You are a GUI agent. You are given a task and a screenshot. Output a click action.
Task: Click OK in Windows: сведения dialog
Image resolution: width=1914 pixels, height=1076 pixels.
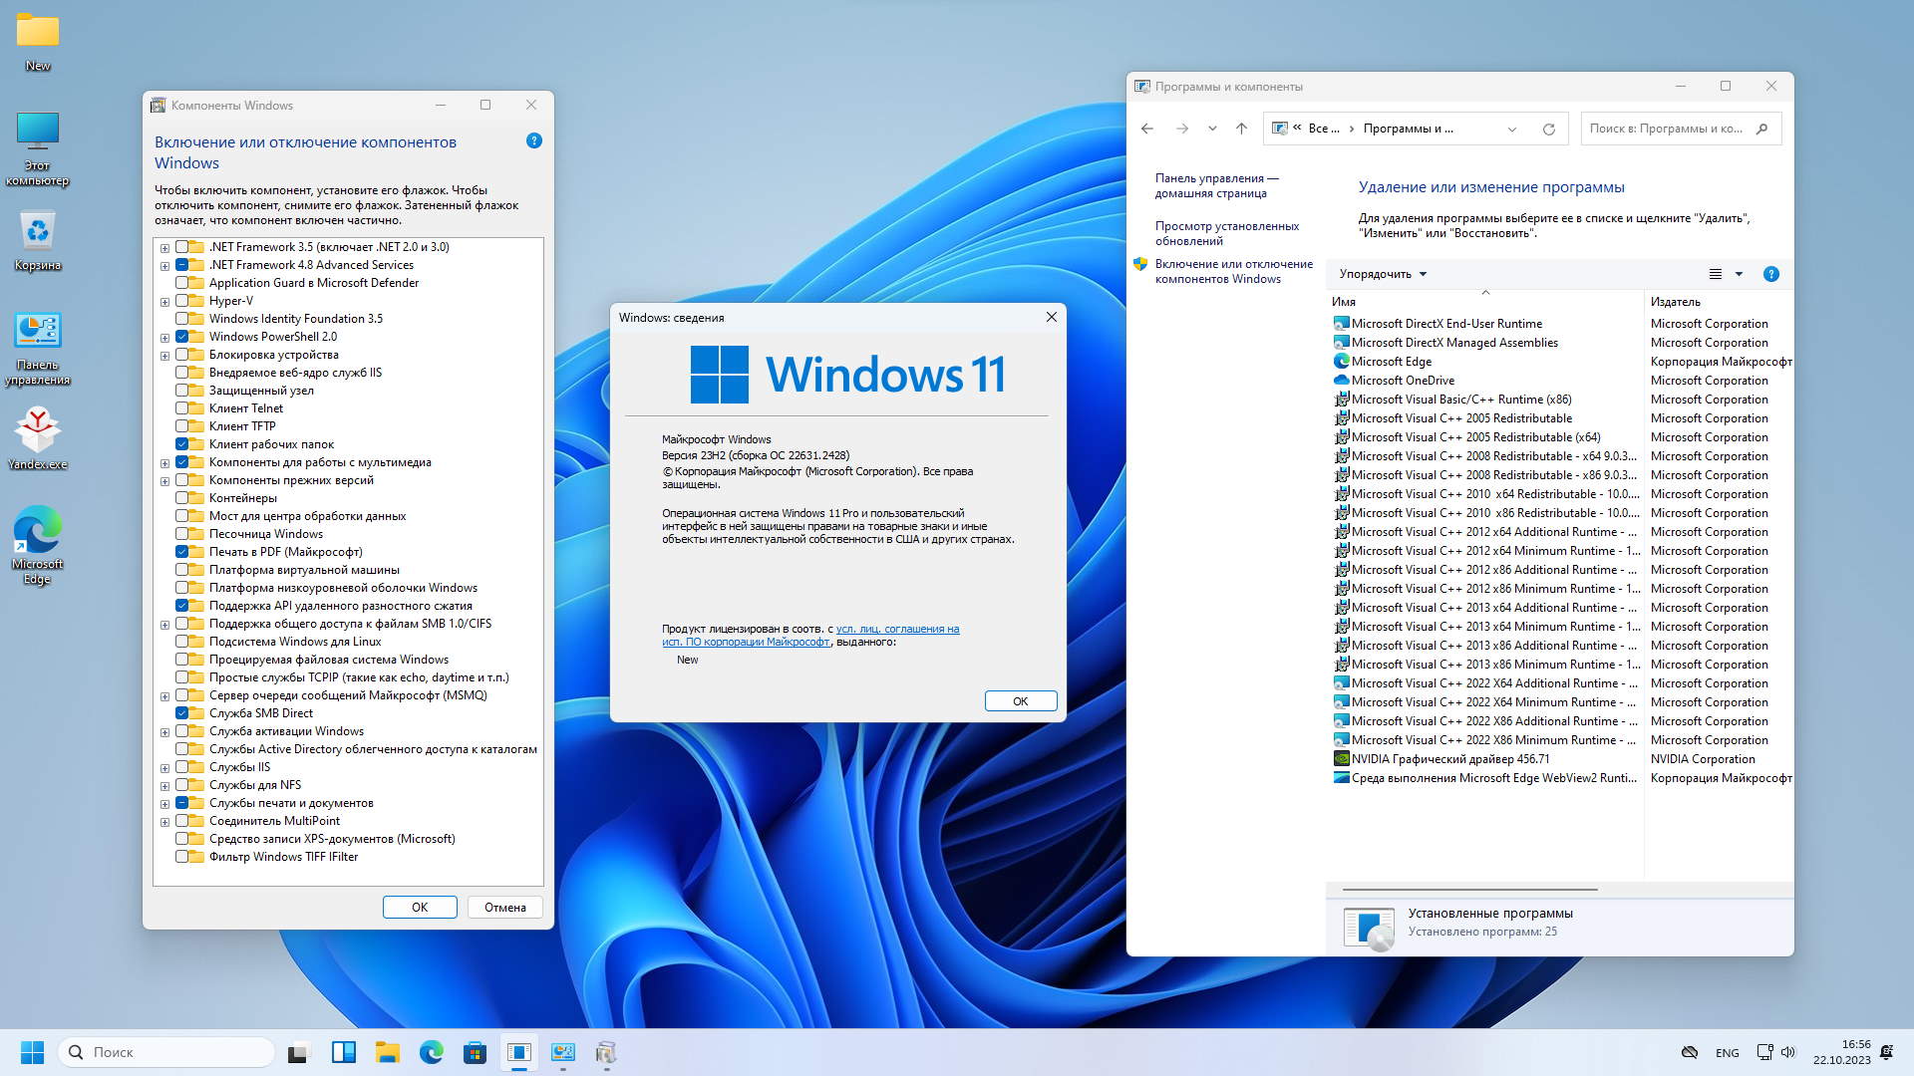point(1020,701)
